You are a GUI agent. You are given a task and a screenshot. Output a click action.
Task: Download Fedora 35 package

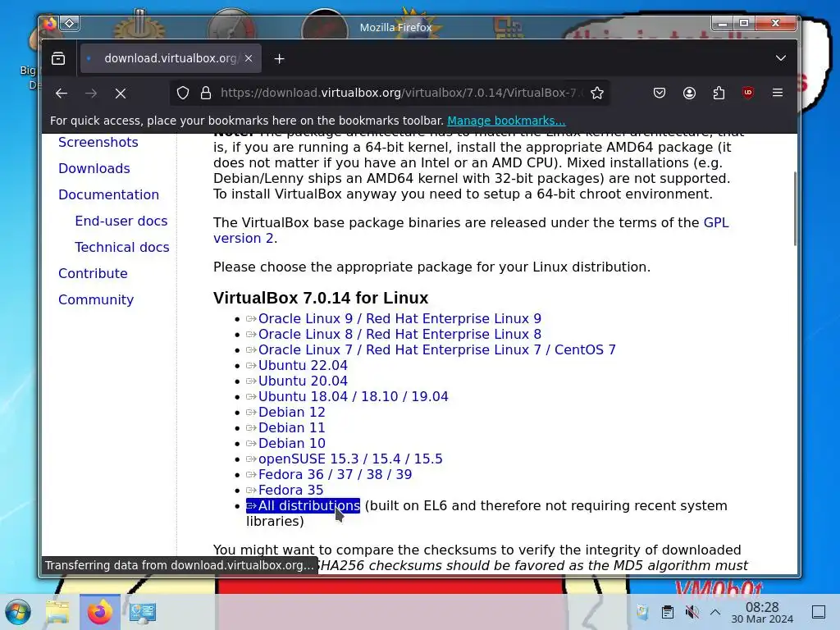(290, 491)
